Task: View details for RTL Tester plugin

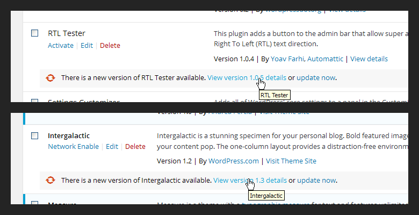Action: click(x=369, y=59)
